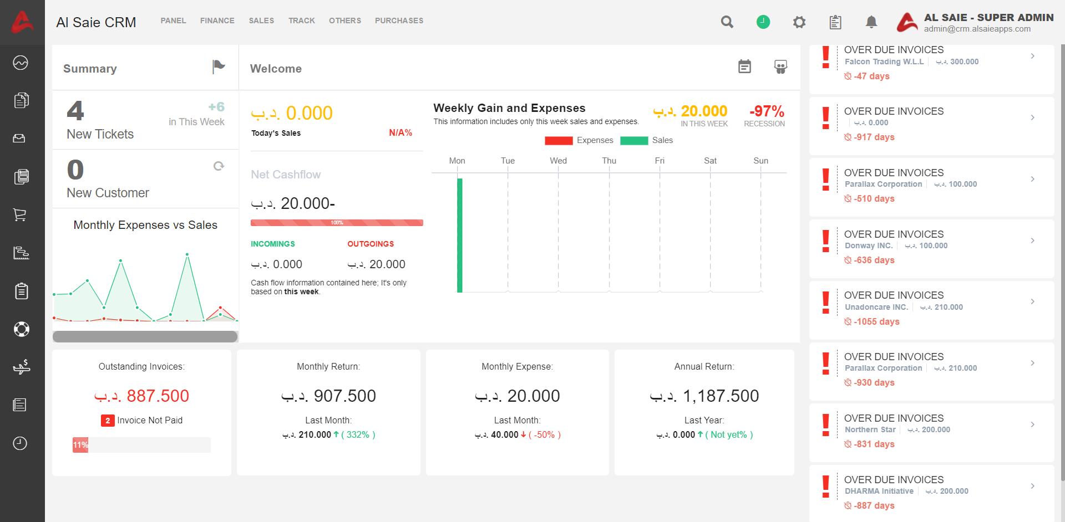
Task: Expand DHARMA Initiative overdue invoice chevron
Action: tap(1032, 486)
